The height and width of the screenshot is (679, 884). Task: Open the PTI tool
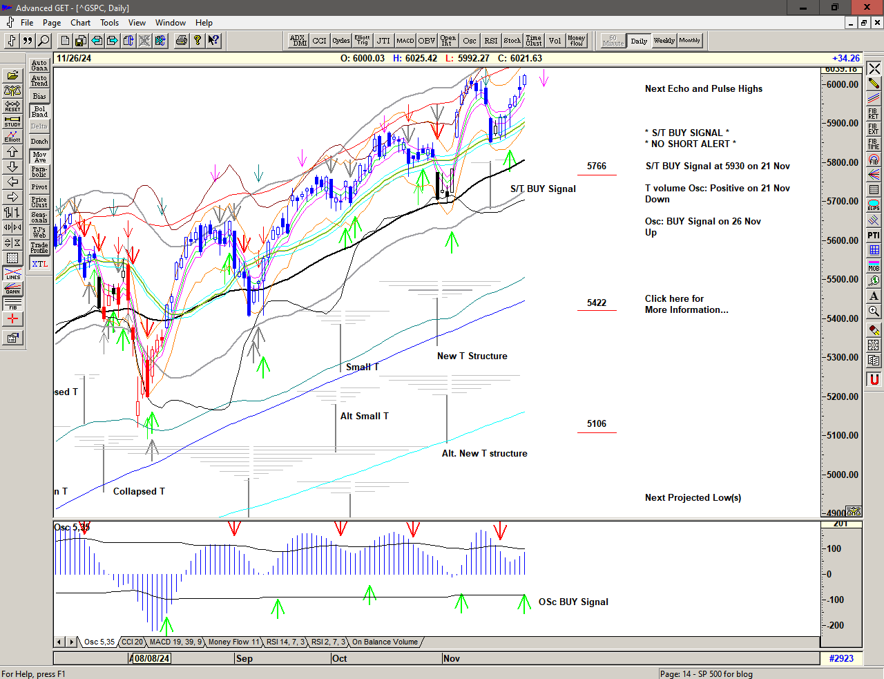click(874, 236)
